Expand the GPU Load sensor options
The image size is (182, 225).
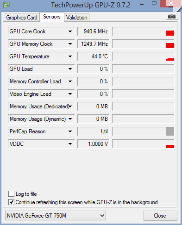70,69
